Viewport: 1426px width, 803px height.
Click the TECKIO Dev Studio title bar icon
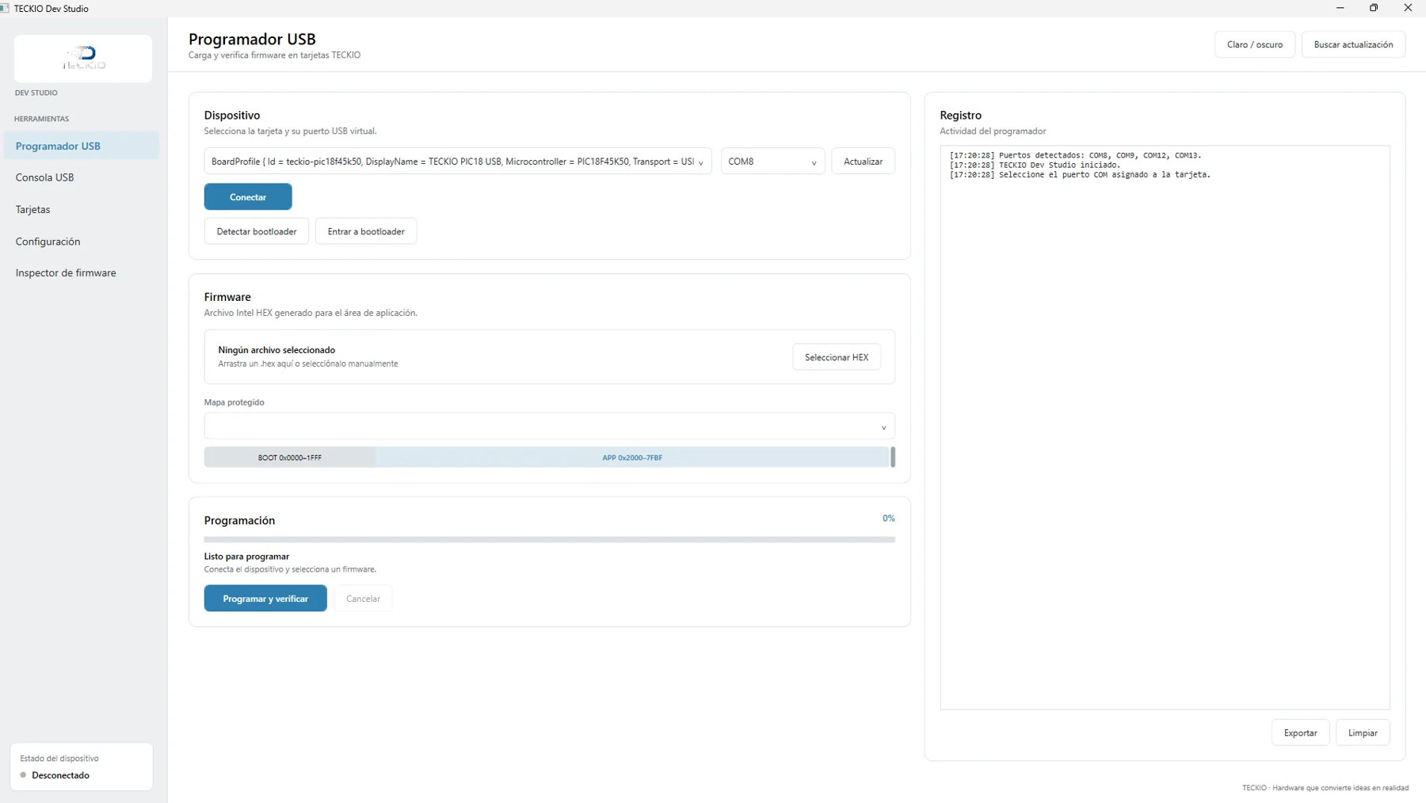tap(5, 8)
